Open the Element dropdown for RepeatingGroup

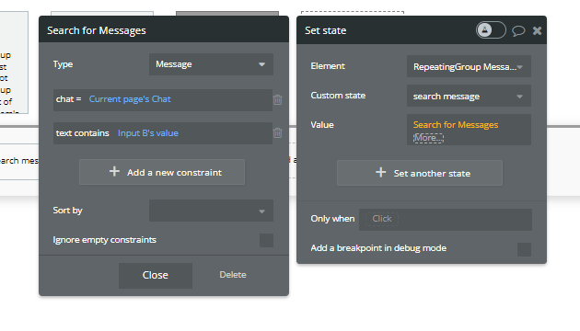(469, 66)
